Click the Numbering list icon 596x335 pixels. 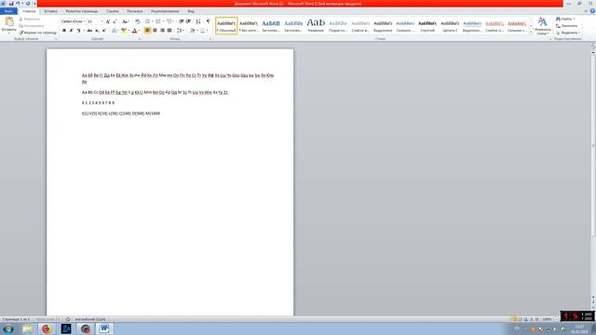(158, 21)
